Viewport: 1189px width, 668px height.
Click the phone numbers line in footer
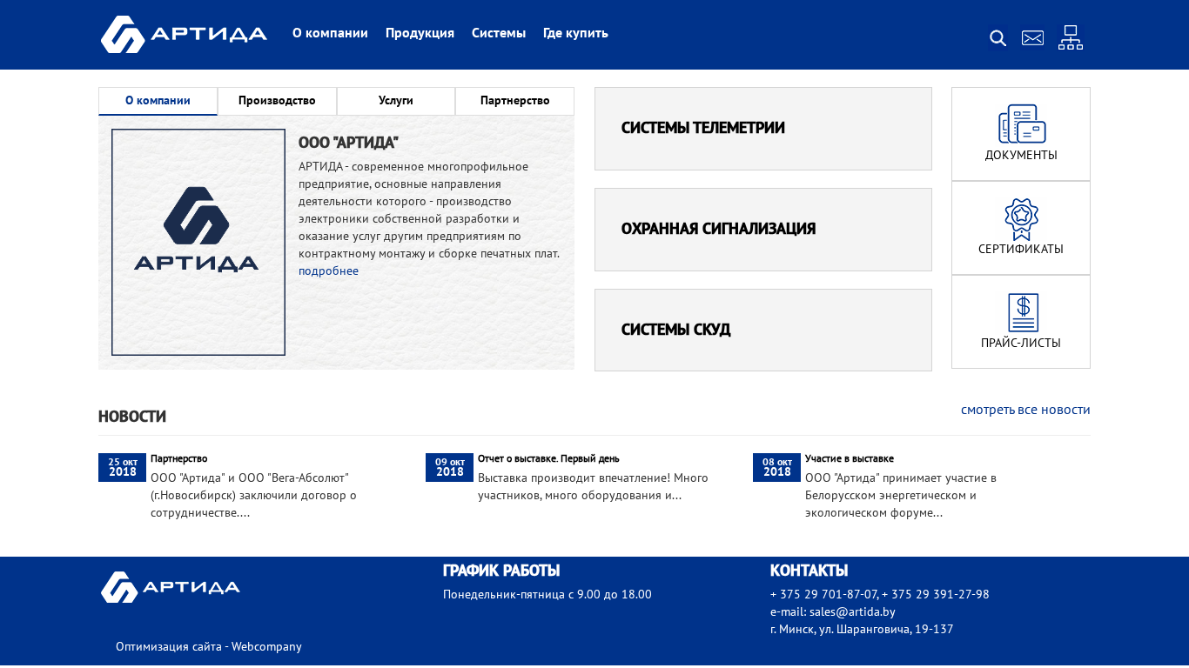pyautogui.click(x=880, y=594)
